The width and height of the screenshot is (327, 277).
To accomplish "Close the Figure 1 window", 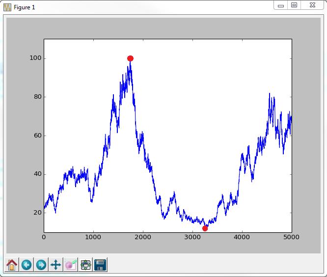I will coord(312,5).
